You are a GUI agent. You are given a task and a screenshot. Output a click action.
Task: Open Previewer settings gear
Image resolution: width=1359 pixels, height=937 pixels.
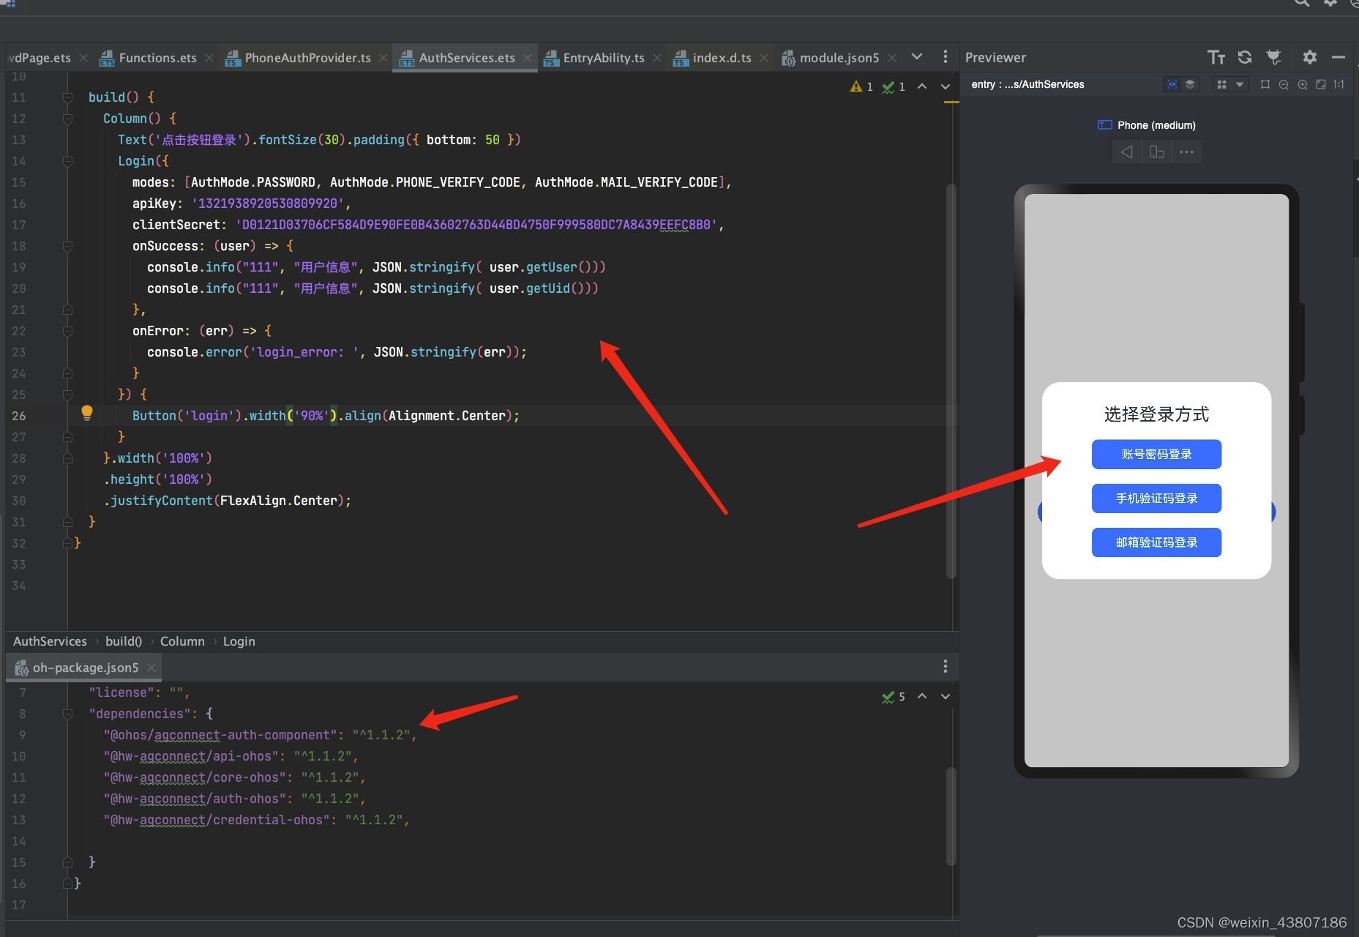point(1310,57)
